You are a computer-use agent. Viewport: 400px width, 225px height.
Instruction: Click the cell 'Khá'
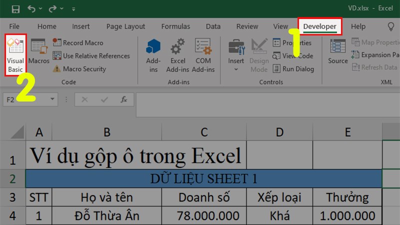tap(279, 216)
